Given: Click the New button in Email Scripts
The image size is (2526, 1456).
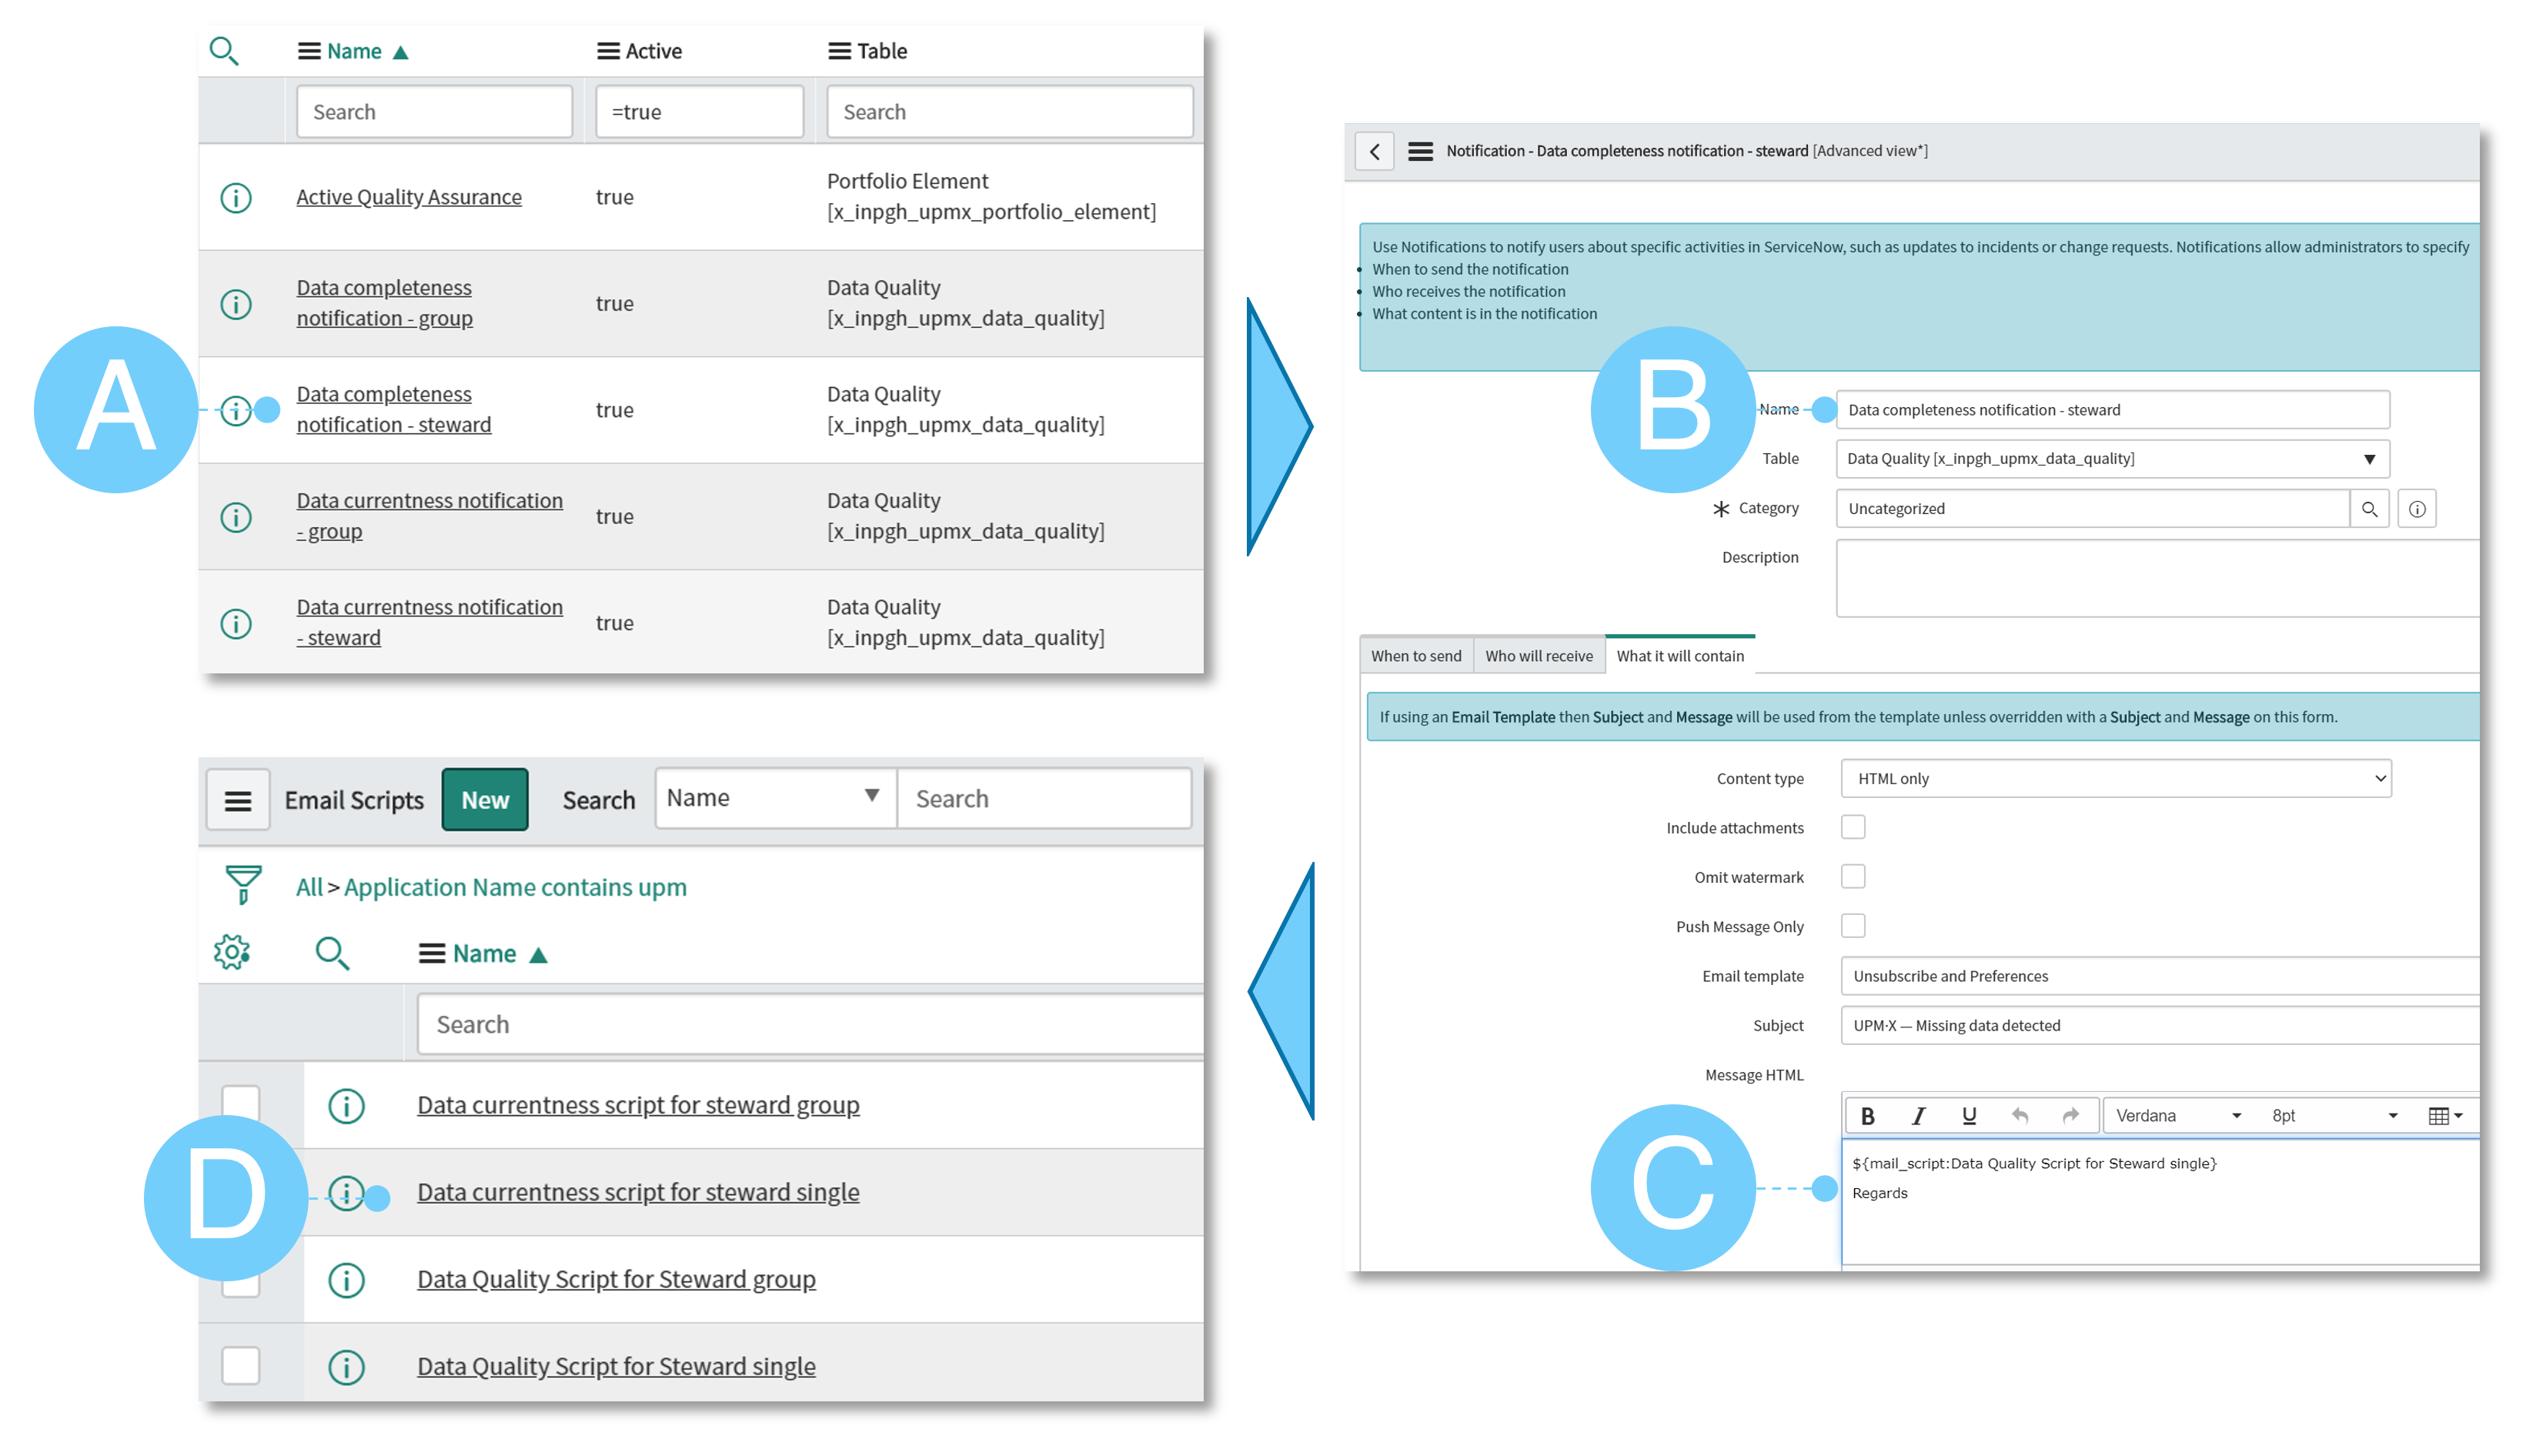Looking at the screenshot, I should pos(485,800).
